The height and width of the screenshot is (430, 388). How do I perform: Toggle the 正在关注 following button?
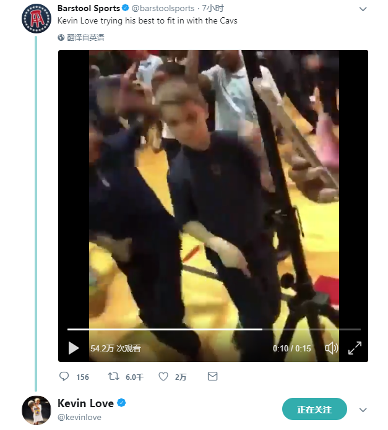(x=314, y=409)
